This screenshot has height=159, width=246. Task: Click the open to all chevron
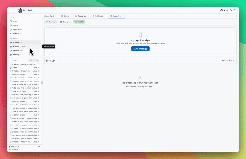tap(234, 61)
